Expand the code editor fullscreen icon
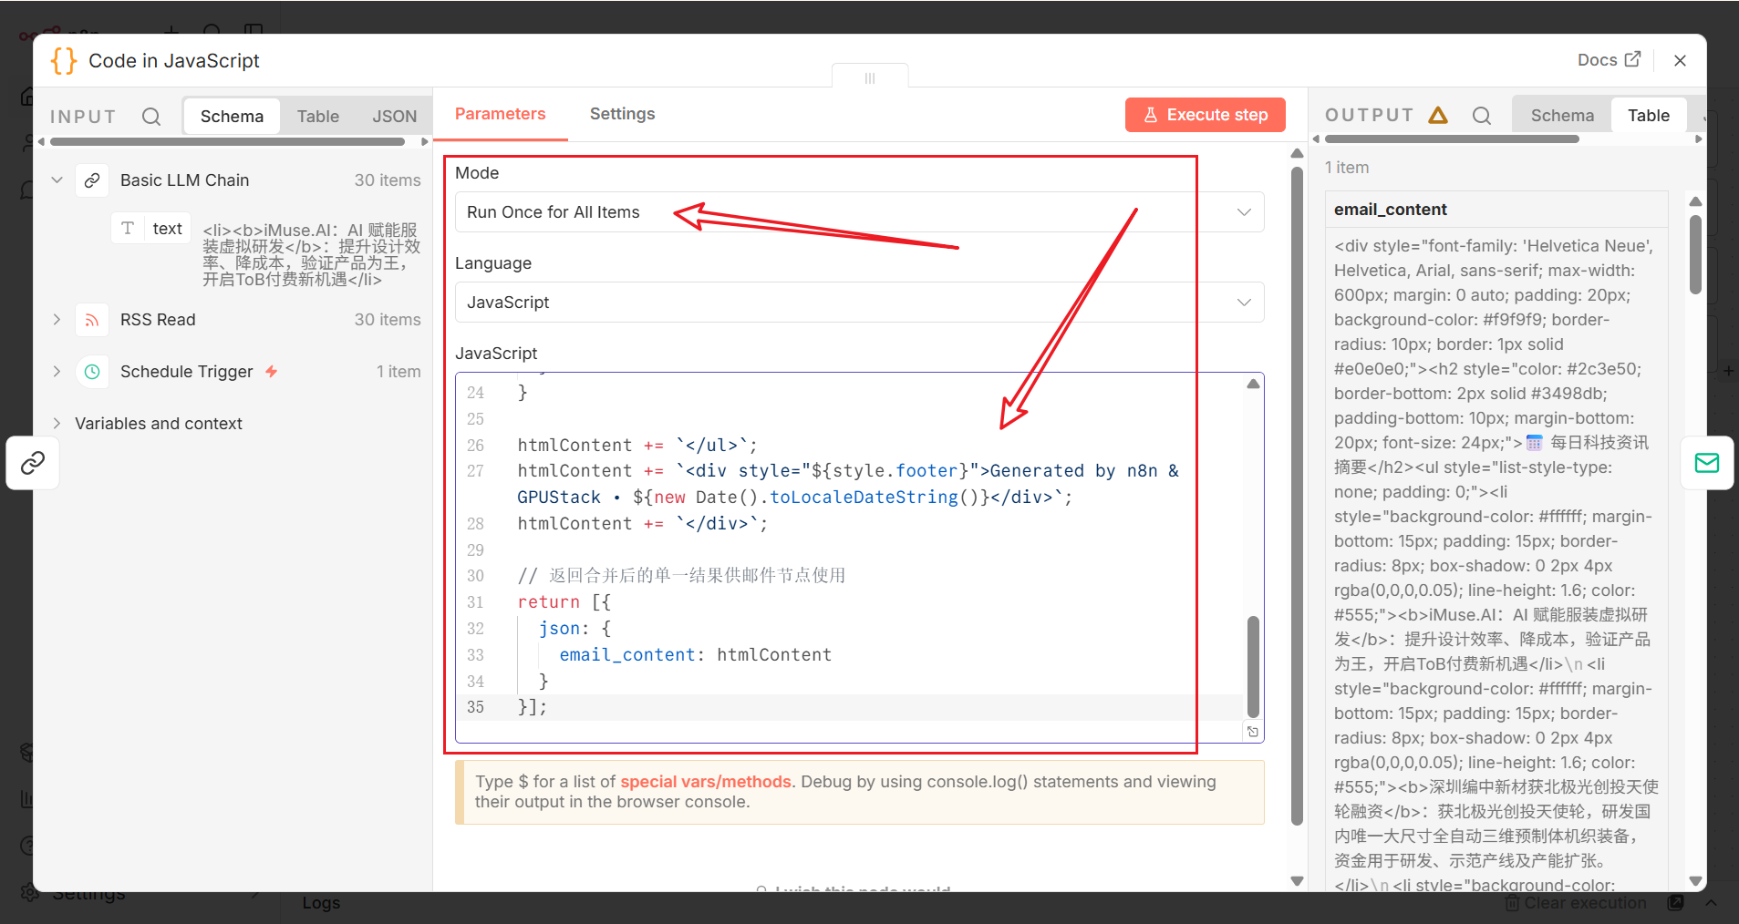 [x=1253, y=732]
